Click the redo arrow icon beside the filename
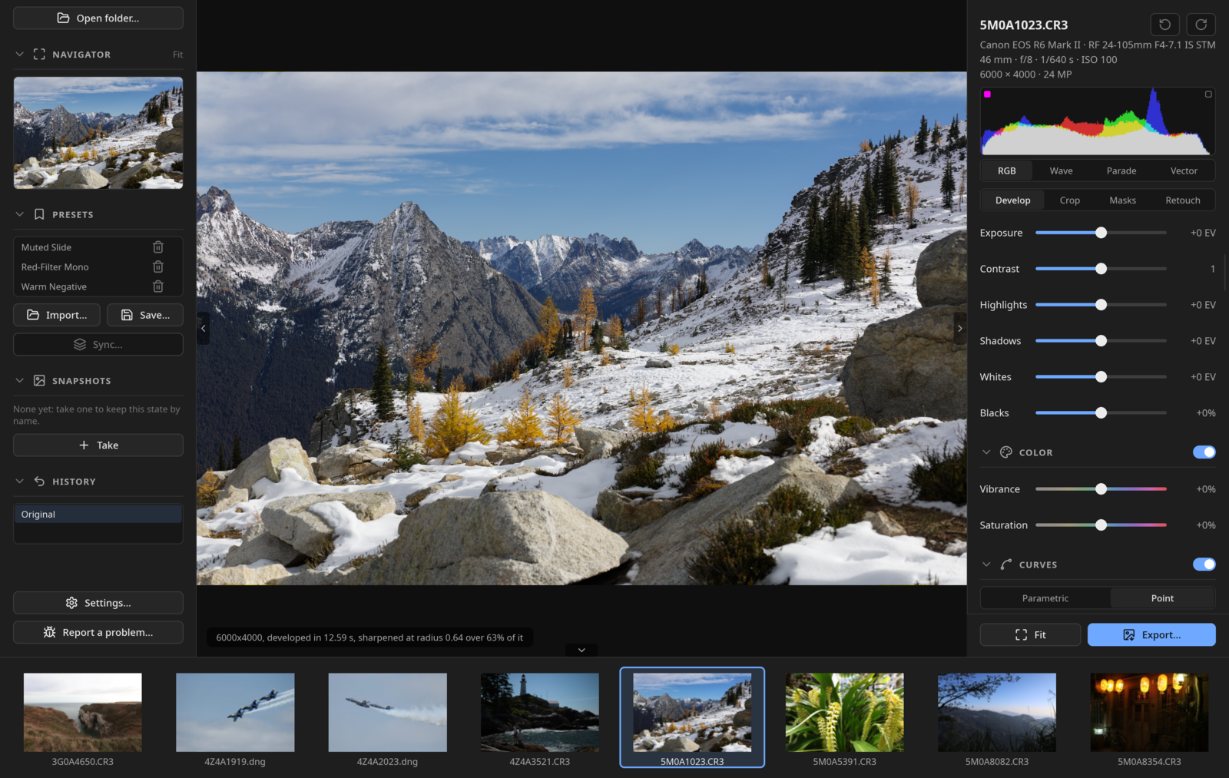 point(1201,25)
